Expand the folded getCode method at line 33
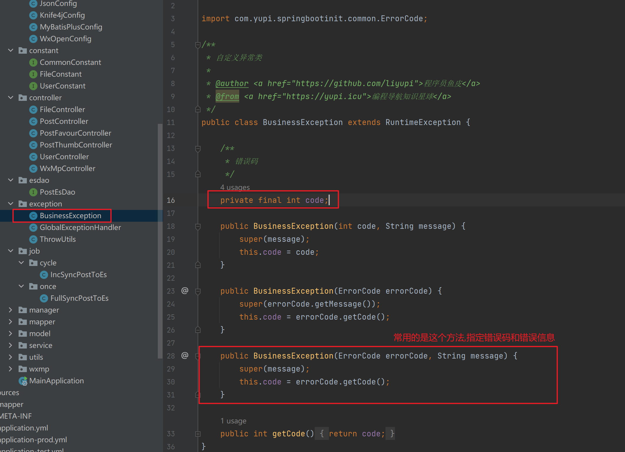The width and height of the screenshot is (625, 452). (198, 434)
